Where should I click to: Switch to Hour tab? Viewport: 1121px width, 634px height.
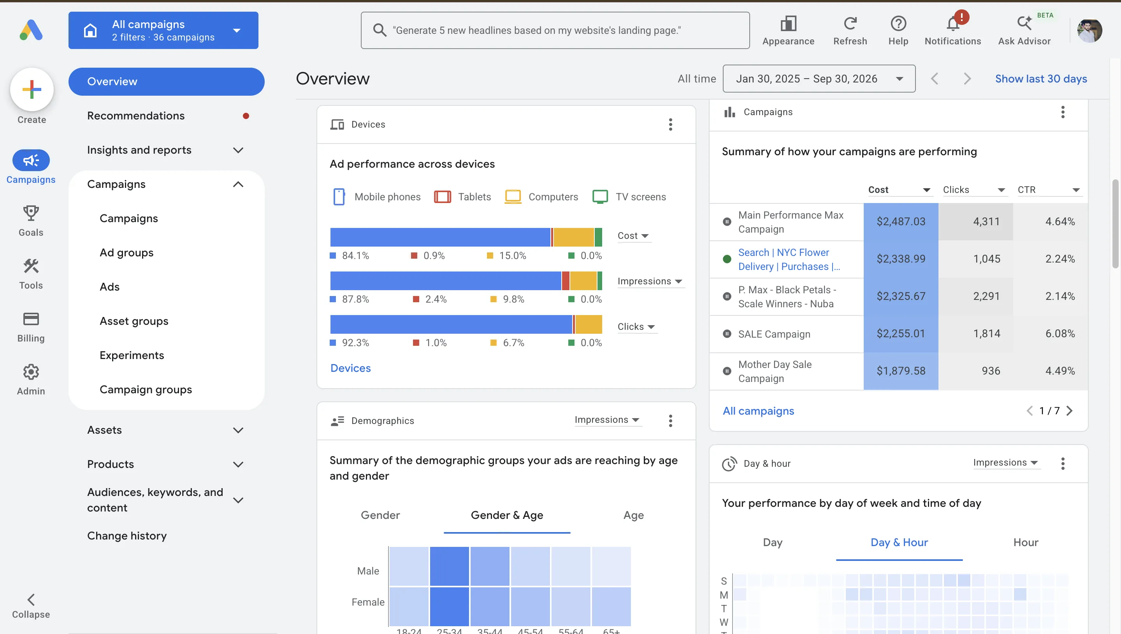click(x=1026, y=543)
